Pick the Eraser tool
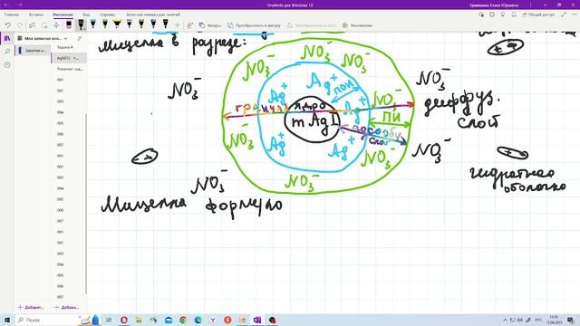This screenshot has height=326, width=580. (x=69, y=25)
